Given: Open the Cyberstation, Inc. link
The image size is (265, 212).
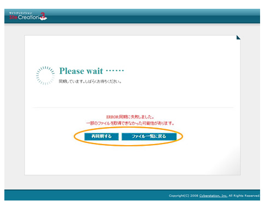Looking at the screenshot, I should (213, 196).
